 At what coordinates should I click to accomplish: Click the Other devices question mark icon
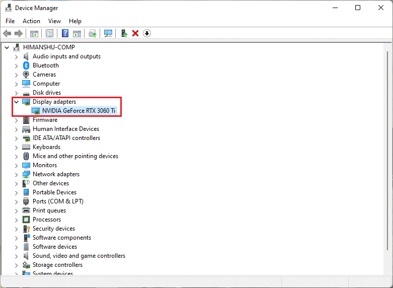click(x=26, y=183)
